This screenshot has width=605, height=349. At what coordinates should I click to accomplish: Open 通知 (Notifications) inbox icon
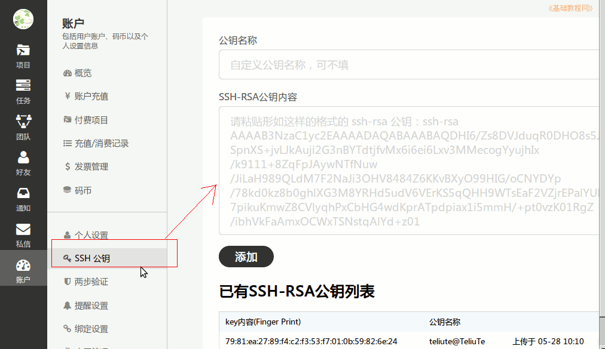(23, 199)
